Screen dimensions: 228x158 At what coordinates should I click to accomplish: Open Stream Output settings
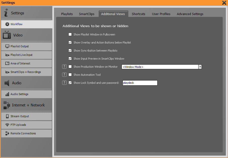(x=27, y=116)
